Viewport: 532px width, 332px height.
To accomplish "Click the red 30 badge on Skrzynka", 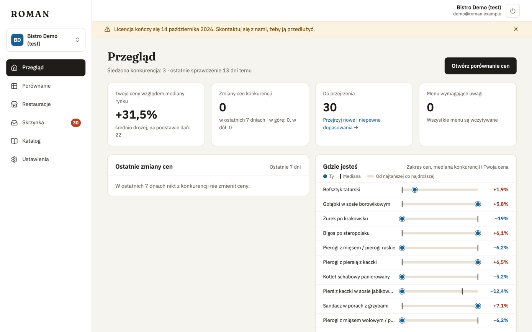I will (76, 123).
